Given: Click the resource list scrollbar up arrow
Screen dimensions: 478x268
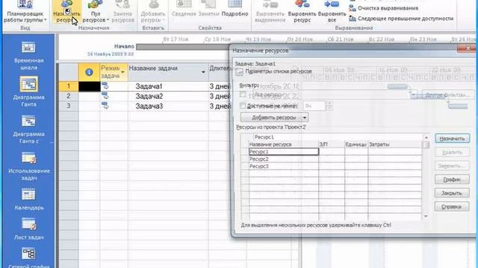Looking at the screenshot, I should pyautogui.click(x=426, y=137).
